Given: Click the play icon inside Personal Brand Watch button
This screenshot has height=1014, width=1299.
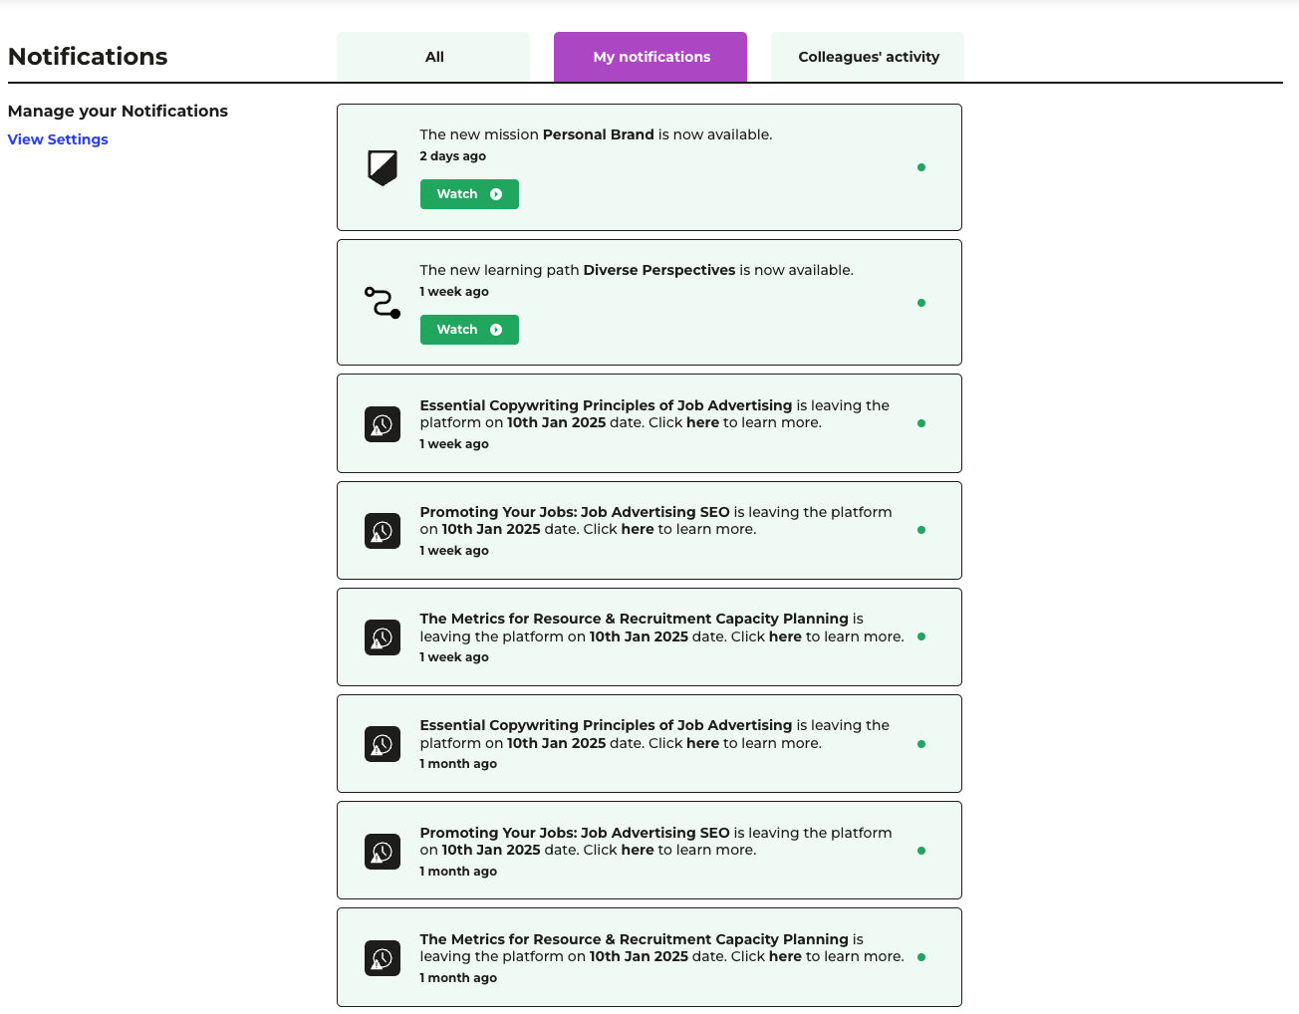Looking at the screenshot, I should [x=496, y=194].
